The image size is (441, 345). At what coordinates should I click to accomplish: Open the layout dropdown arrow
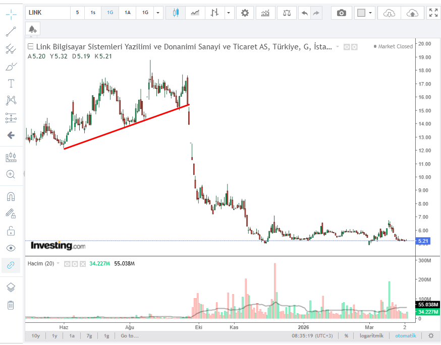(370, 13)
